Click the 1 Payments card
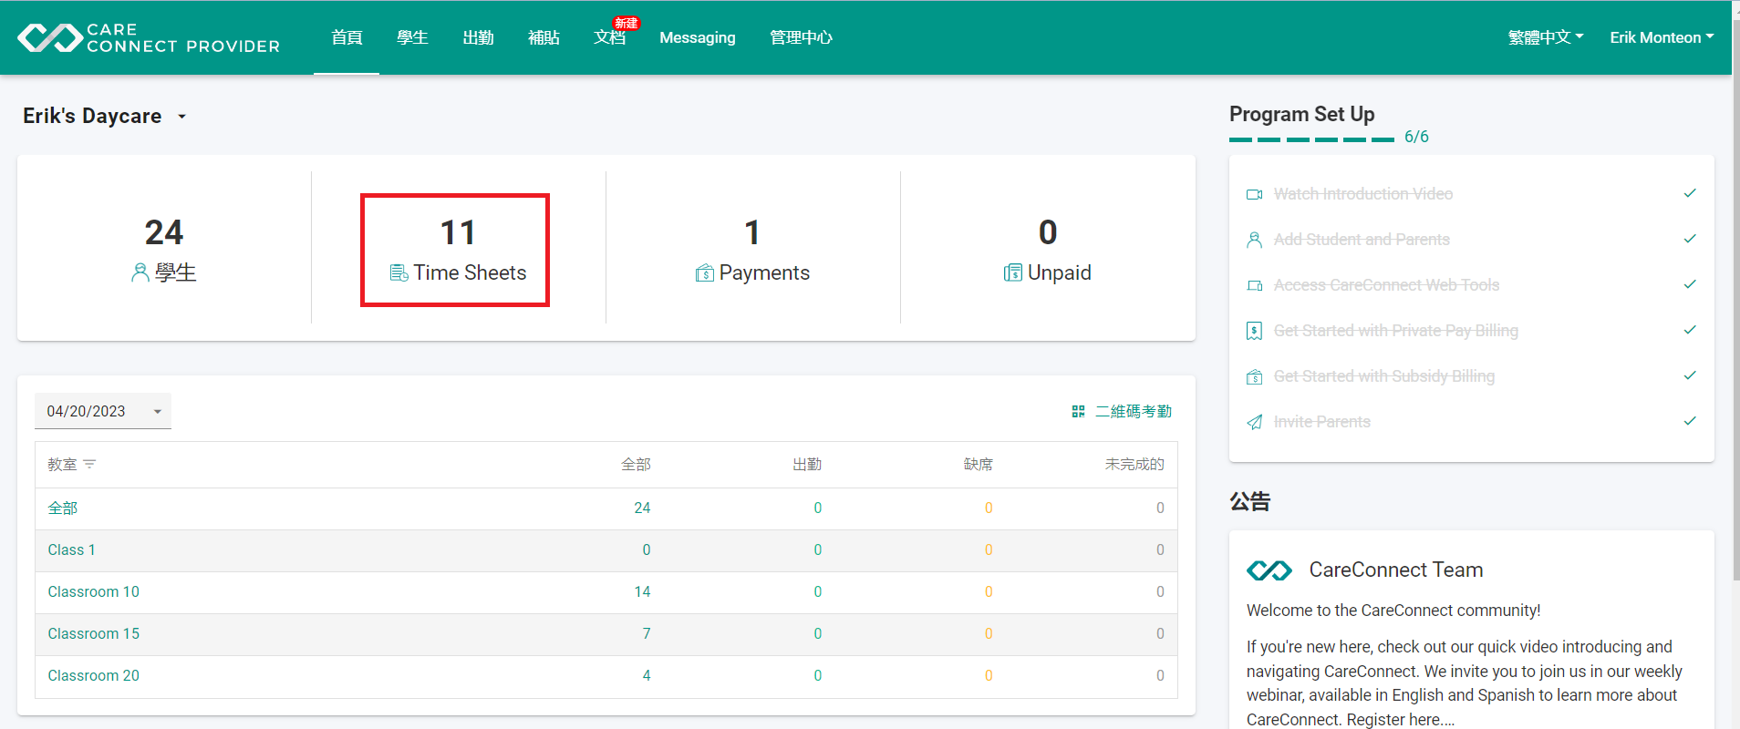Screen dimensions: 1740x729 752,248
